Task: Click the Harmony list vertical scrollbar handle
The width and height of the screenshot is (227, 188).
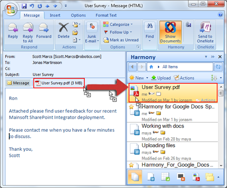Action: [x=221, y=93]
